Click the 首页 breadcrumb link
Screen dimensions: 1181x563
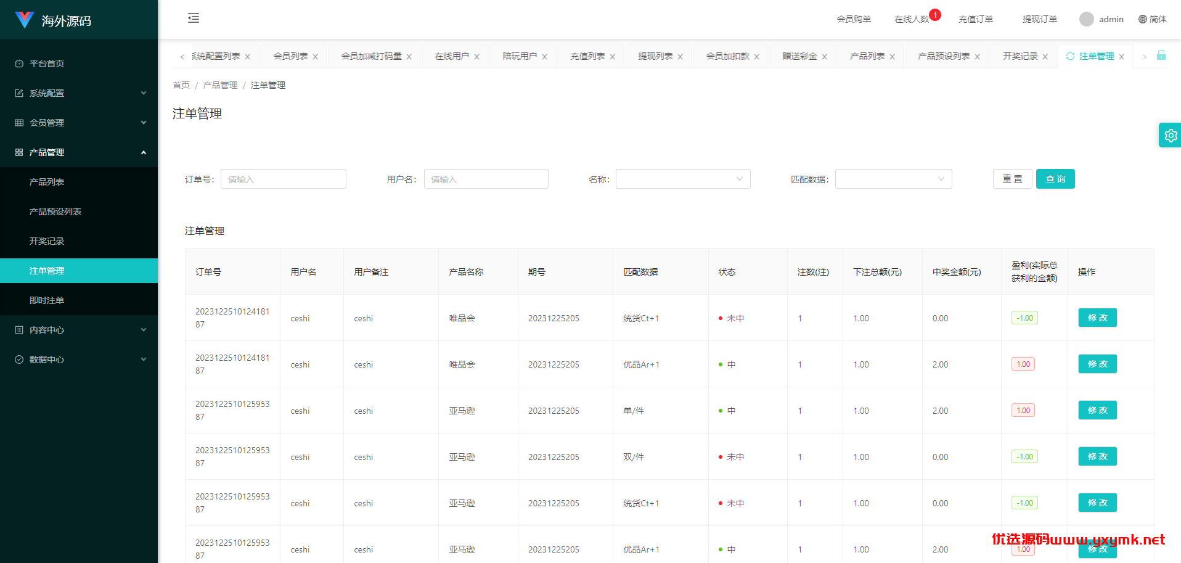181,85
